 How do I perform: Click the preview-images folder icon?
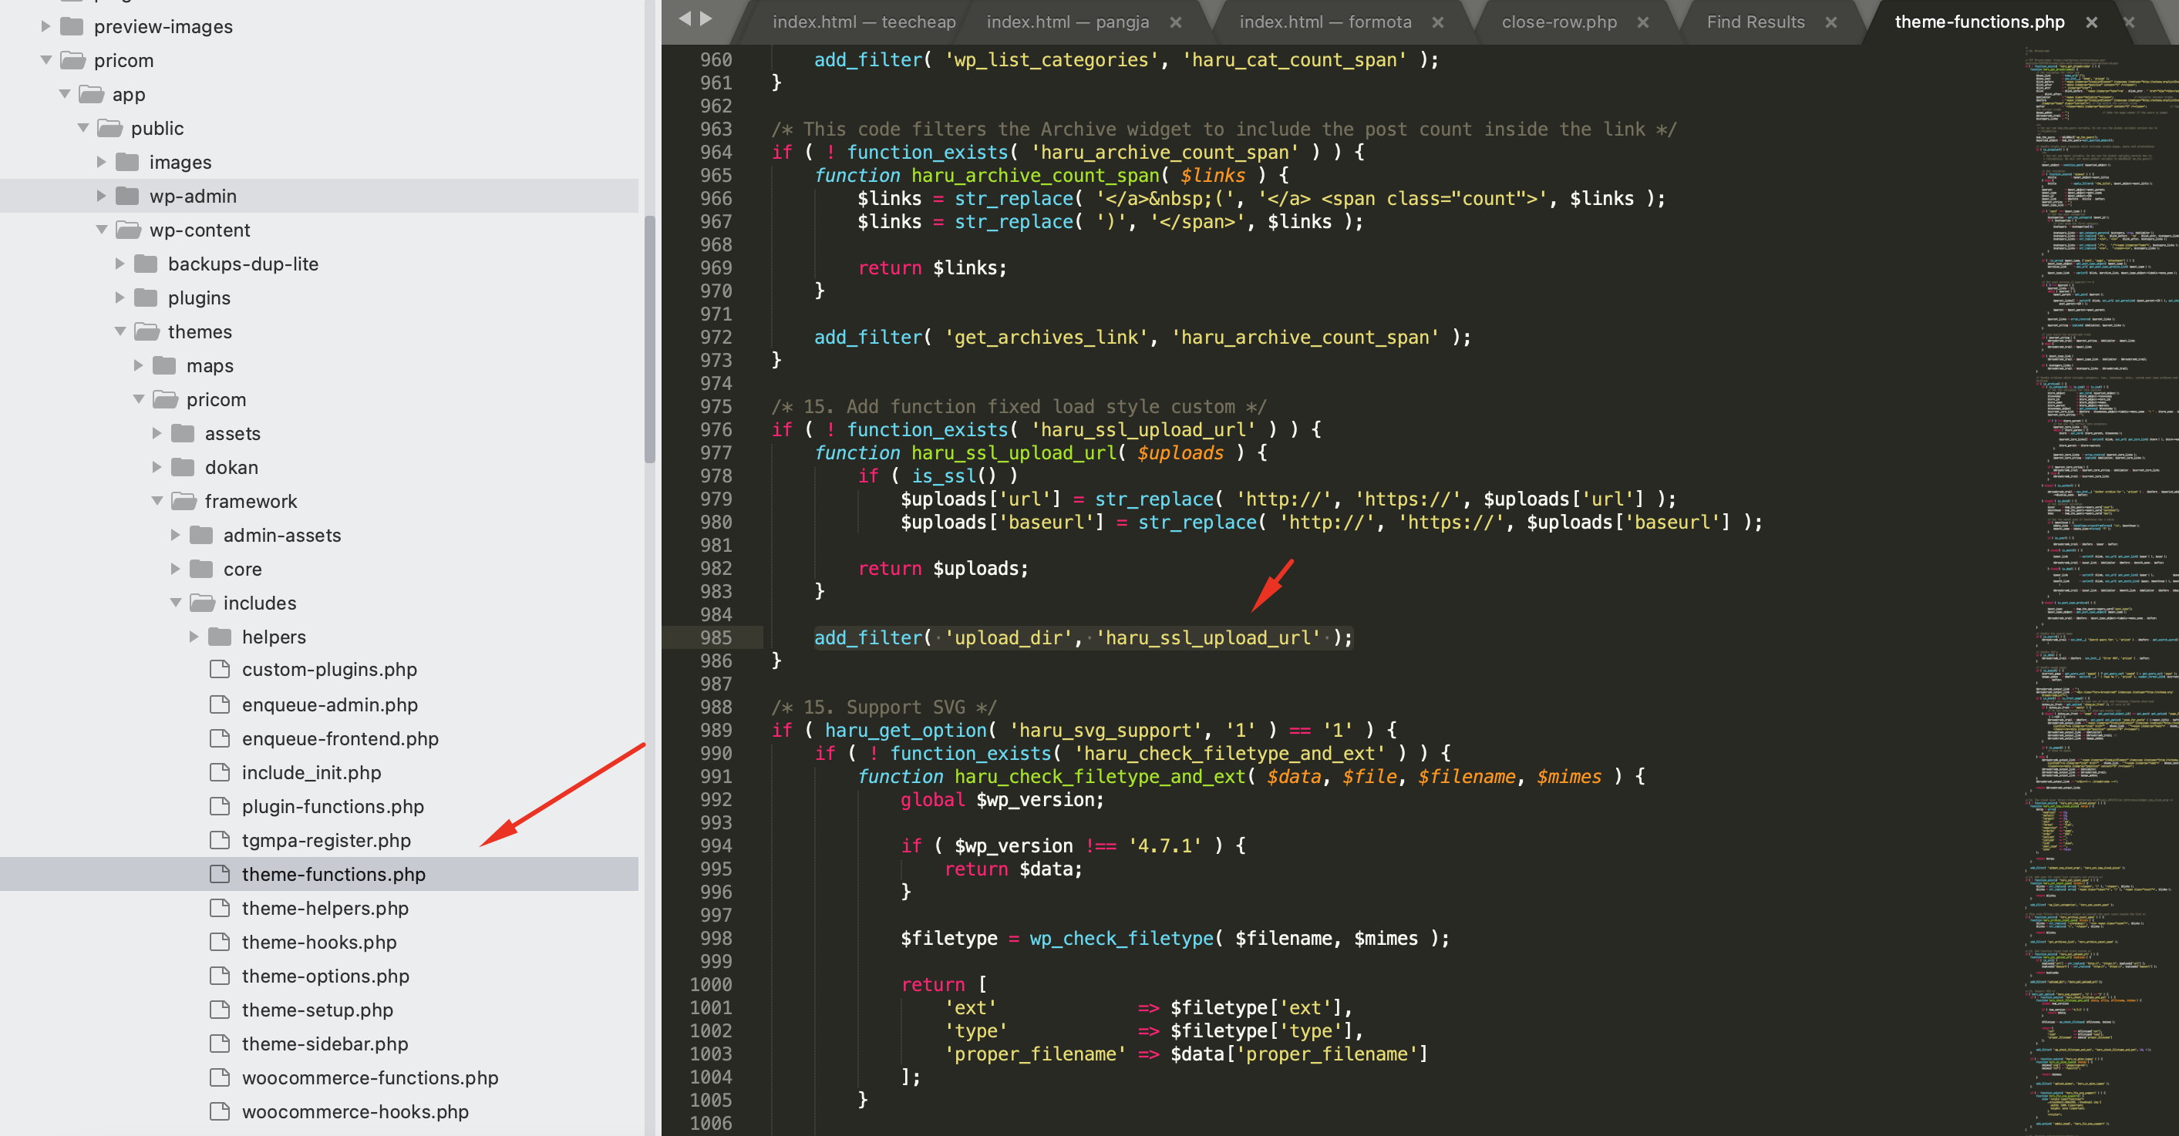tap(72, 26)
